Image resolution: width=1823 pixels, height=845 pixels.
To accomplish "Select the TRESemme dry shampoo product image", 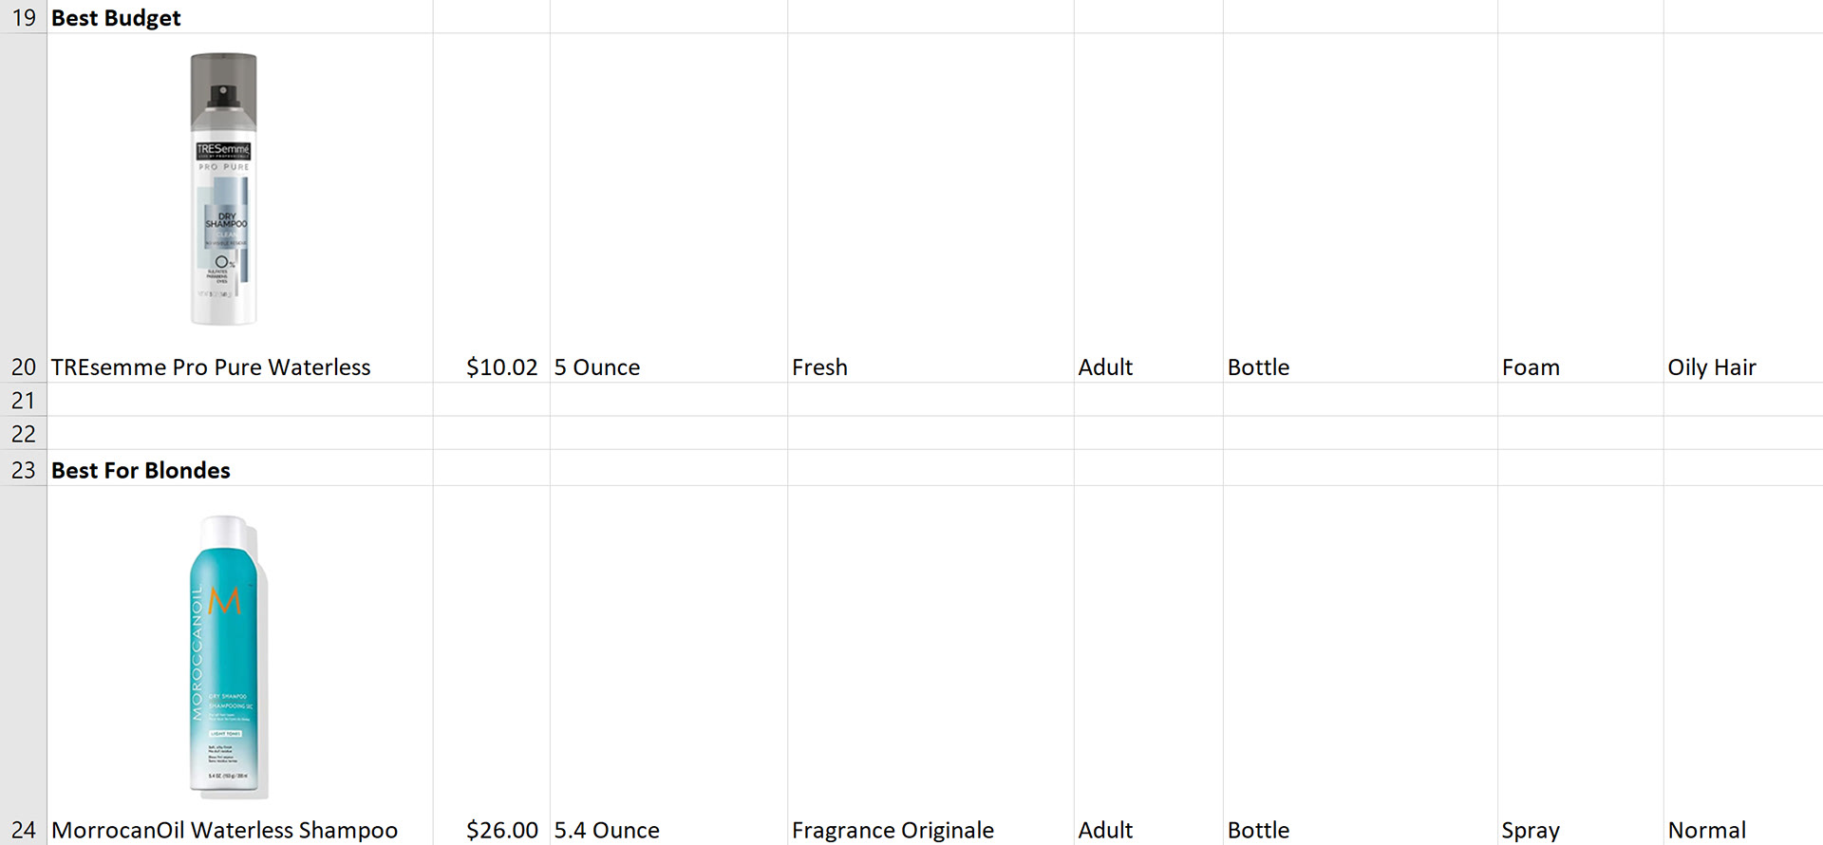I will (x=223, y=189).
